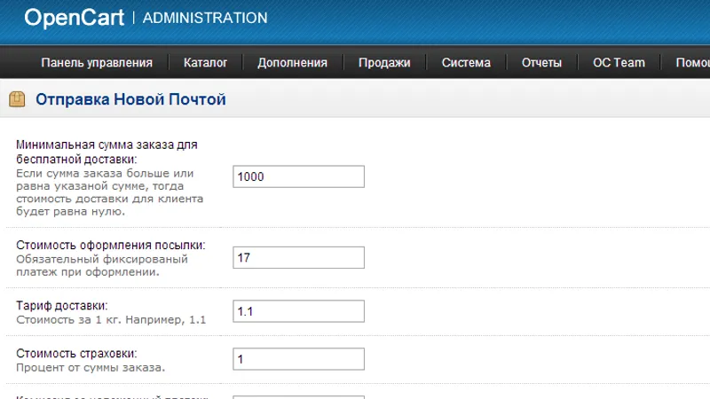
Task: Click the Тариф доставки input field
Action: (298, 311)
